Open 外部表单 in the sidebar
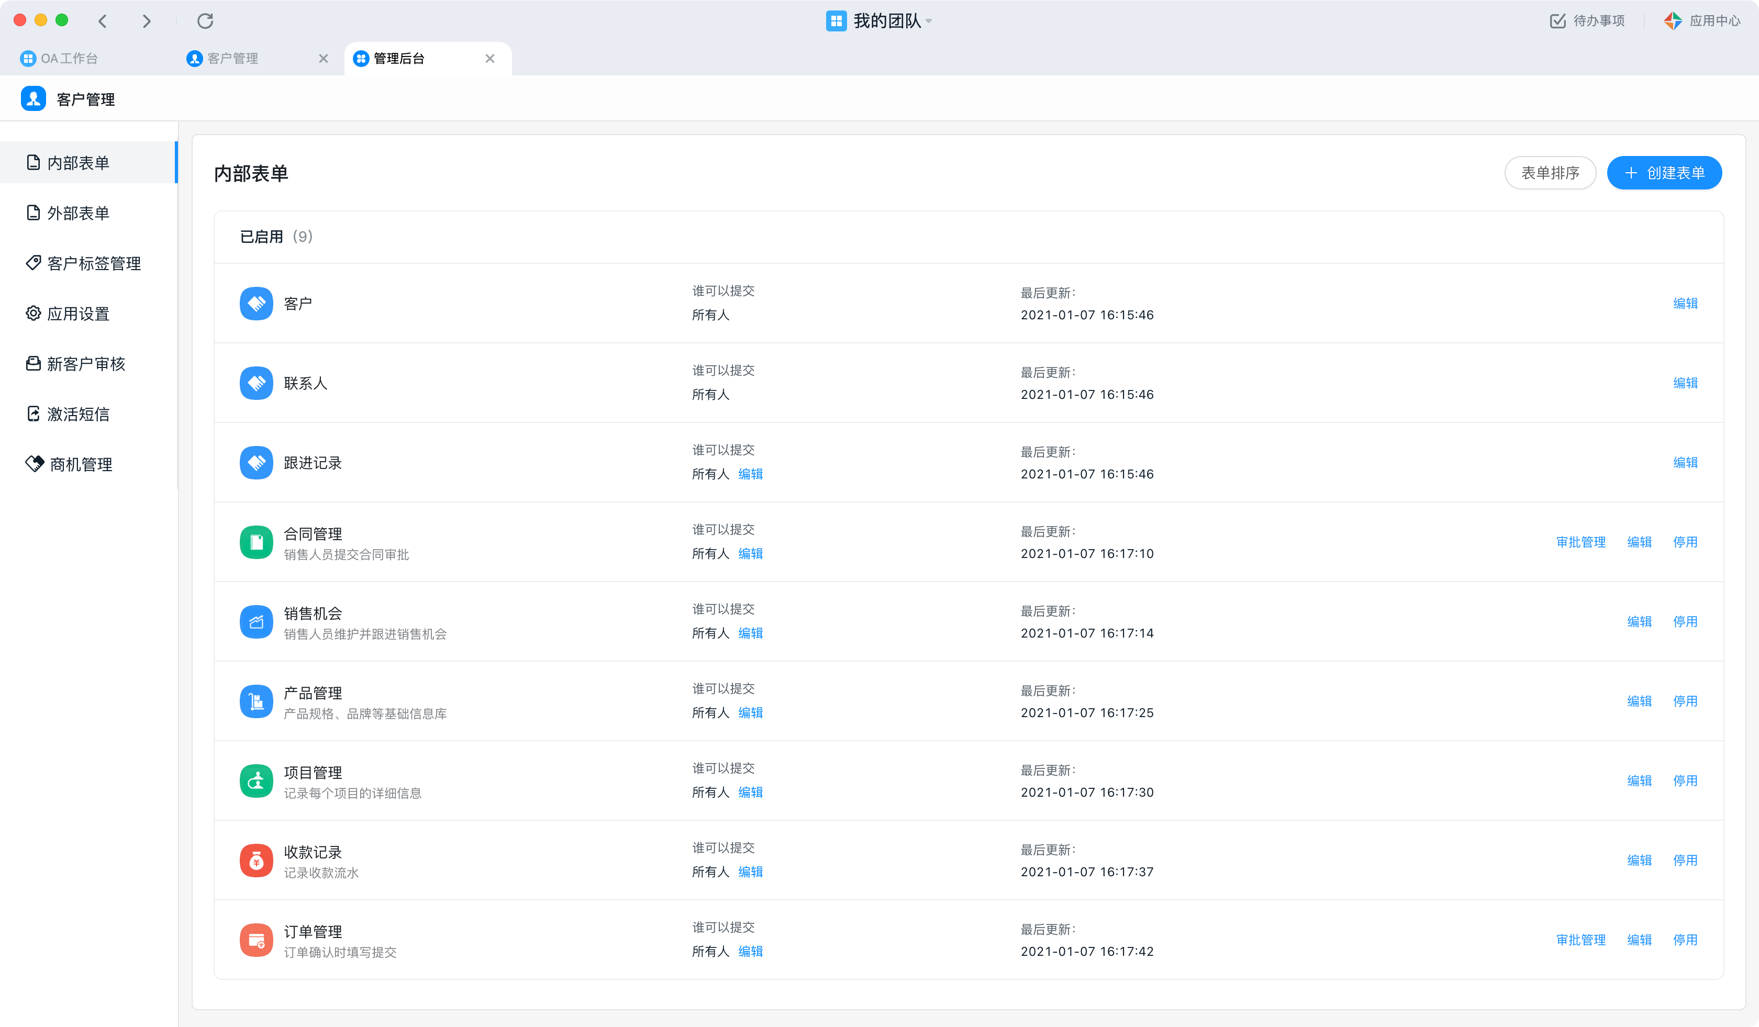The image size is (1759, 1027). [78, 213]
